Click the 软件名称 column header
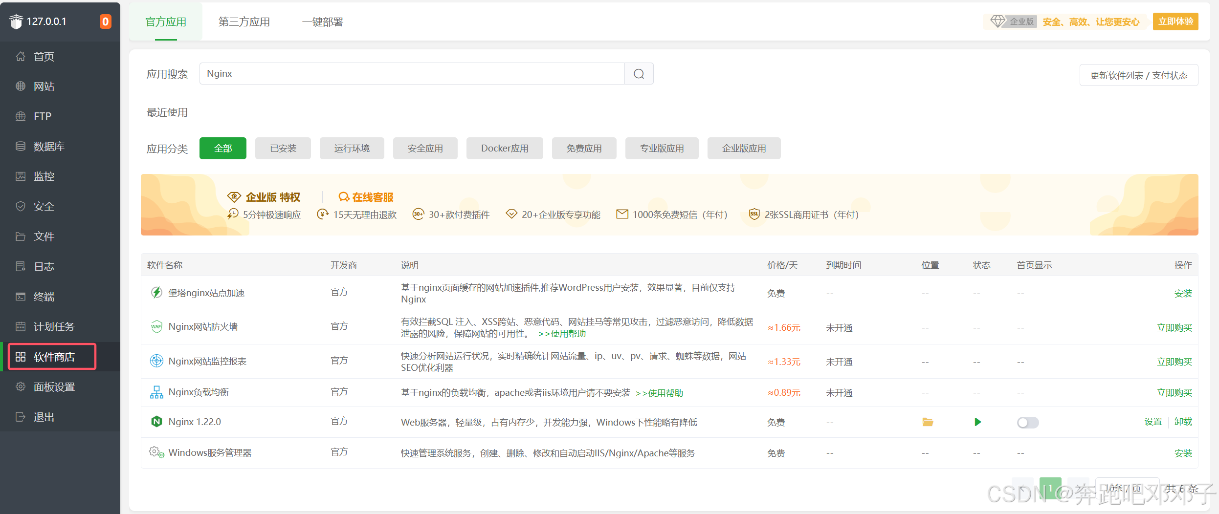The height and width of the screenshot is (514, 1219). (165, 265)
